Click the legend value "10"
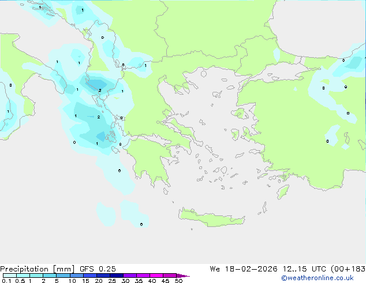This screenshot has width=366, height=283. tap(72, 281)
